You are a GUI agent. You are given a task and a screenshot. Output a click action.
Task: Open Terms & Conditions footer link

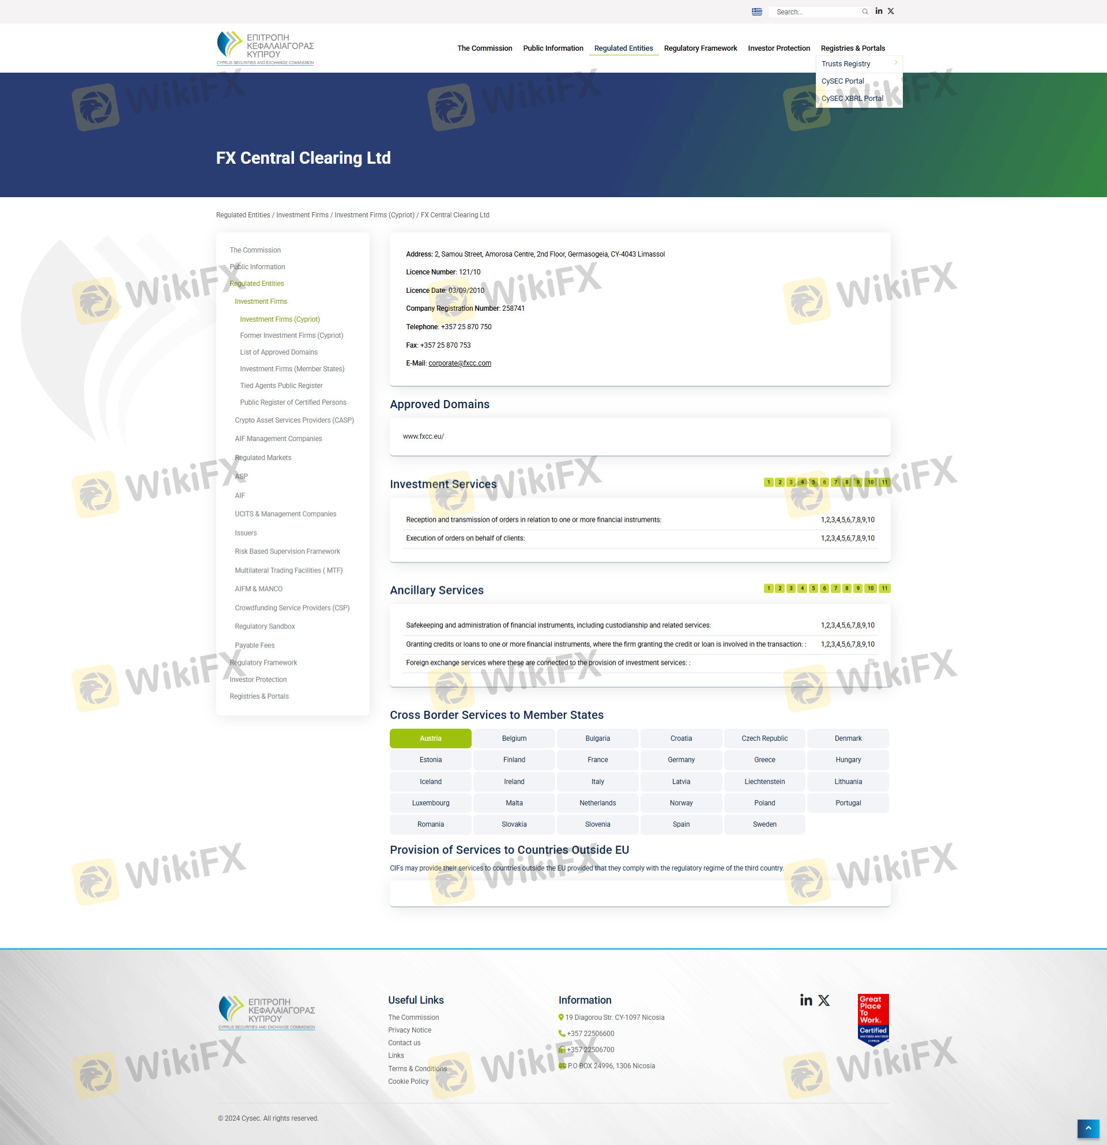[x=417, y=1069]
